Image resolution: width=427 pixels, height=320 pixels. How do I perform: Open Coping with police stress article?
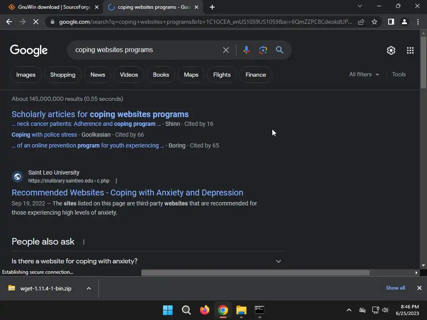tap(44, 135)
